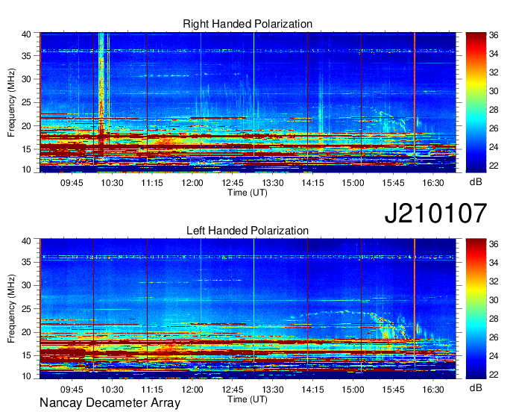Click the 25 MHz tick on Left Handed frequency axis

26,309
